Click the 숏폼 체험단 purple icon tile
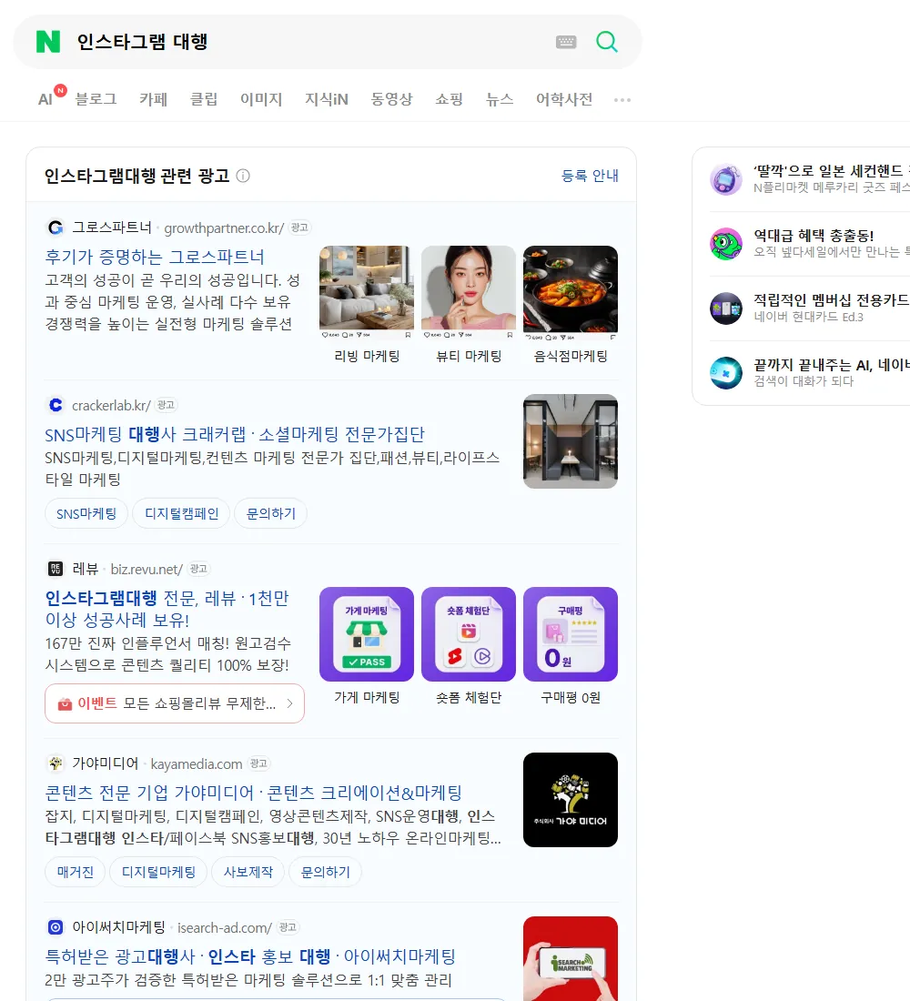This screenshot has height=1001, width=910. (469, 634)
